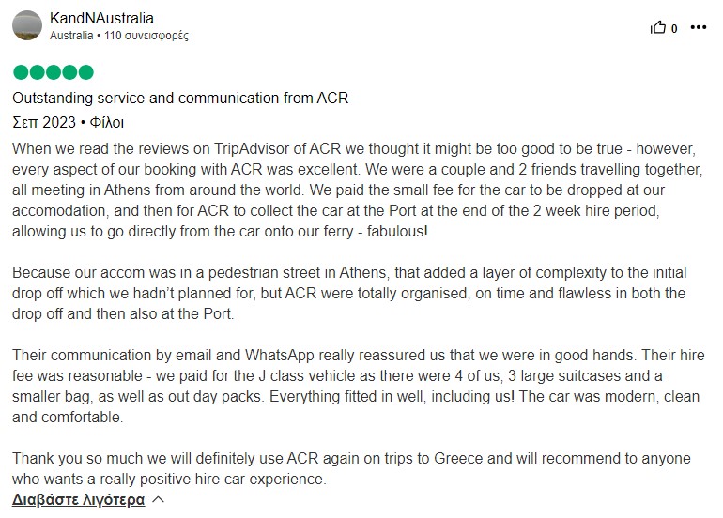Open the Outstanding service review title
Image resolution: width=723 pixels, height=518 pixels.
180,99
